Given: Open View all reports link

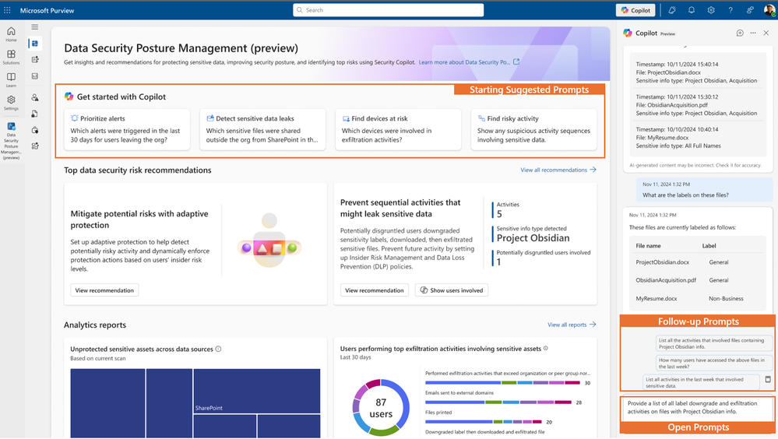Looking at the screenshot, I should (x=572, y=325).
